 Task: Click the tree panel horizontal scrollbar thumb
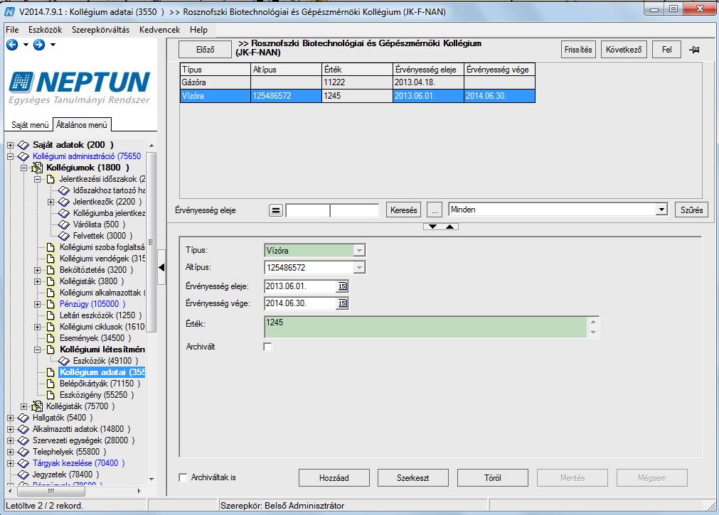pos(51,491)
